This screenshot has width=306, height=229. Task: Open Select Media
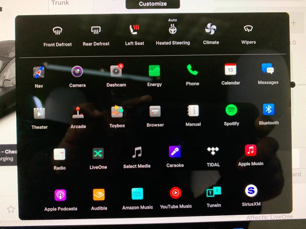tap(137, 152)
